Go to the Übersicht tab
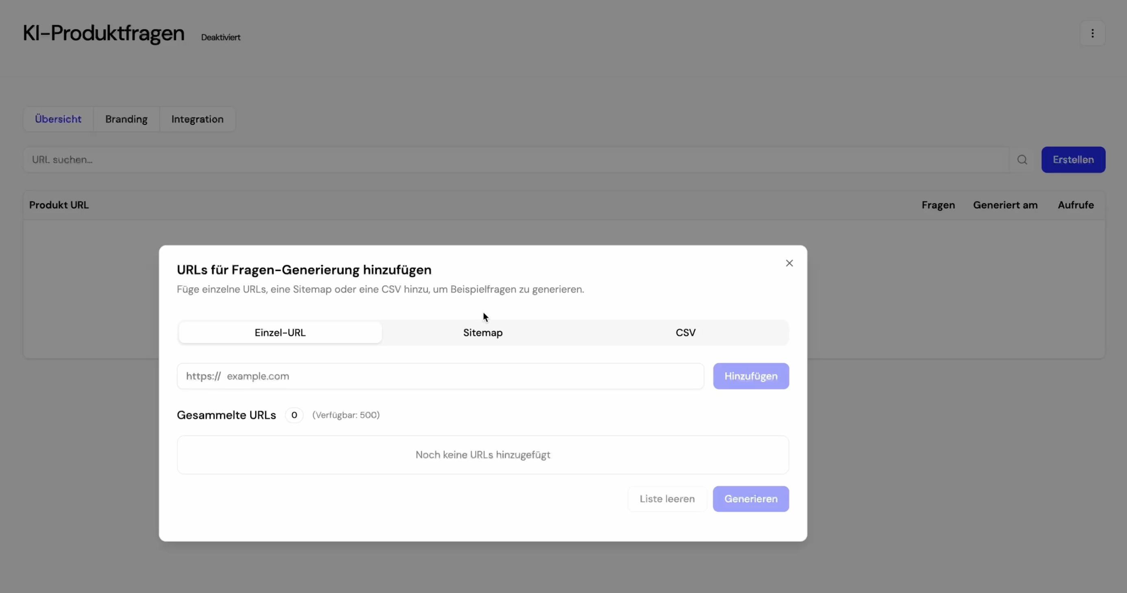Image resolution: width=1127 pixels, height=593 pixels. (x=58, y=119)
